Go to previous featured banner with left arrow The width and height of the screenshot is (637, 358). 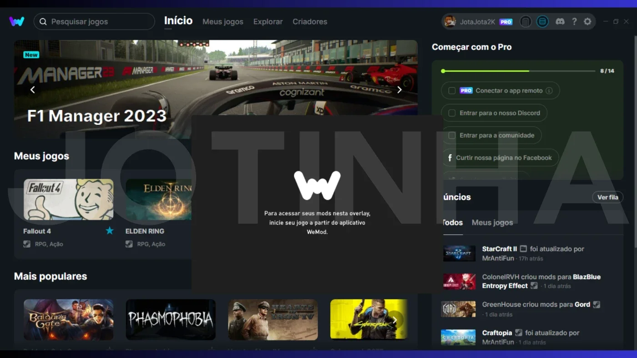[x=32, y=89]
